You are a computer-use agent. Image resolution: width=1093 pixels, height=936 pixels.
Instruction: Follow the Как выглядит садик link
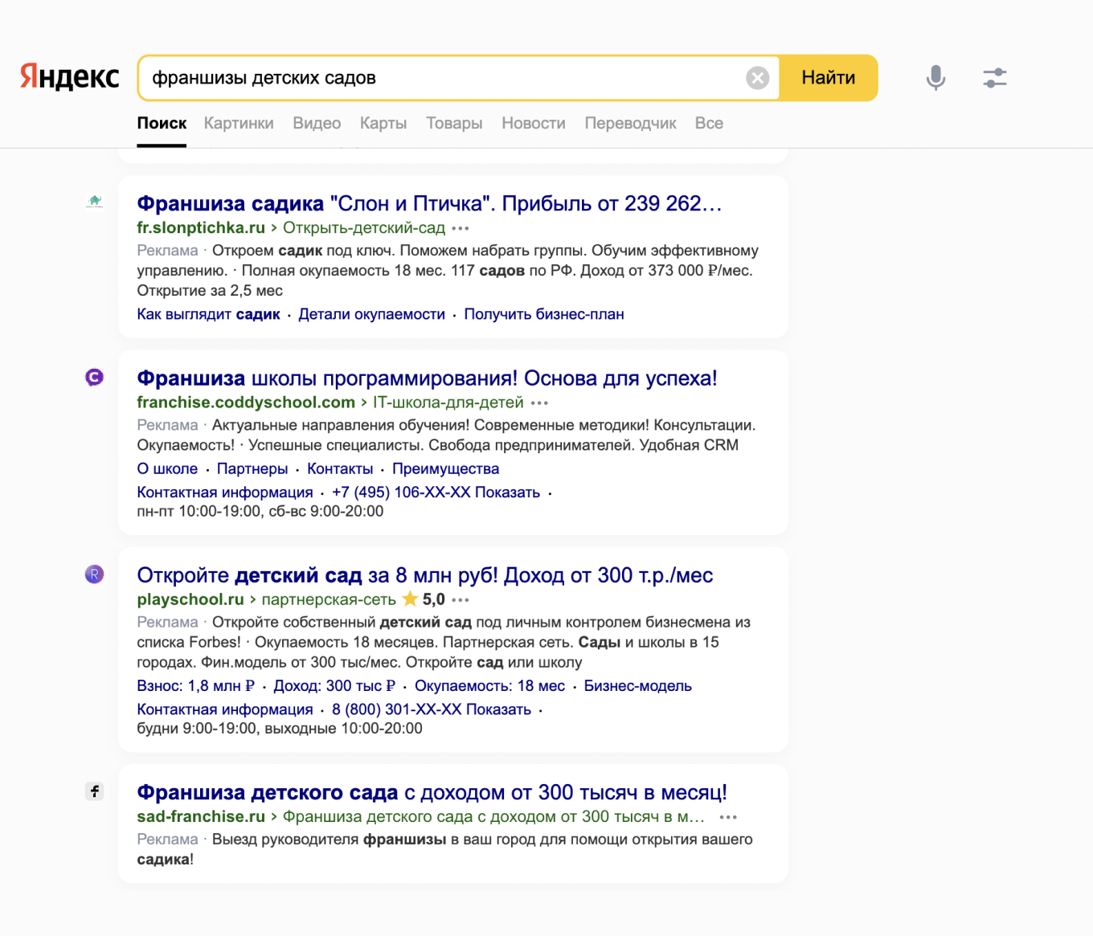click(x=208, y=314)
